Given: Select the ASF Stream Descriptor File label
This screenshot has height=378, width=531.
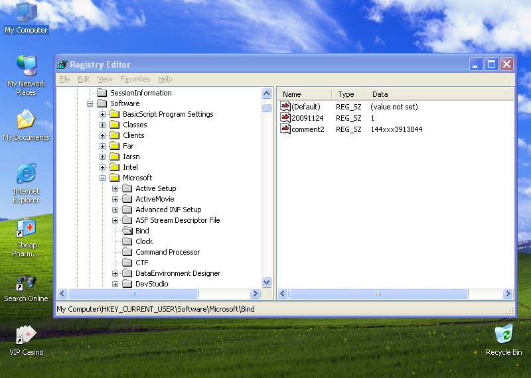Looking at the screenshot, I should click(178, 220).
